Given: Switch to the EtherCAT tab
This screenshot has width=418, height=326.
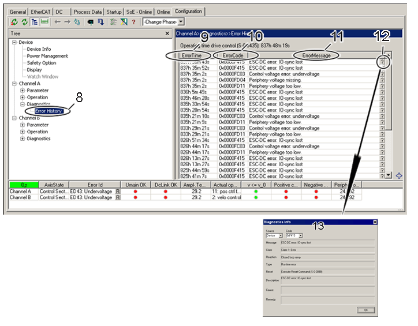Looking at the screenshot, I should 40,12.
